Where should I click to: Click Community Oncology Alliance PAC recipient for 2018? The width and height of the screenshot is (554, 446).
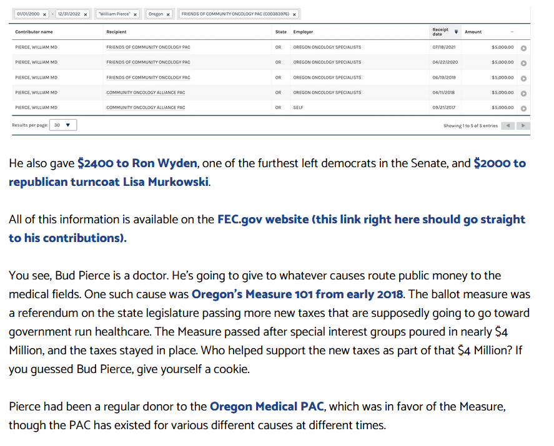coord(146,92)
